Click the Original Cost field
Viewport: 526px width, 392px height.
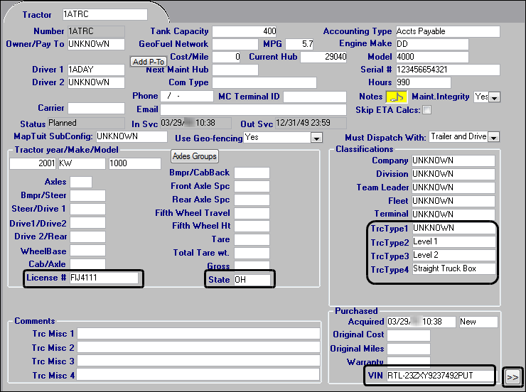click(408, 335)
